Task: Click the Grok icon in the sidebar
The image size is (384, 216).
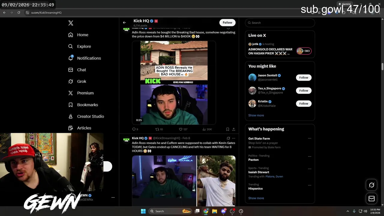Action: click(70, 81)
